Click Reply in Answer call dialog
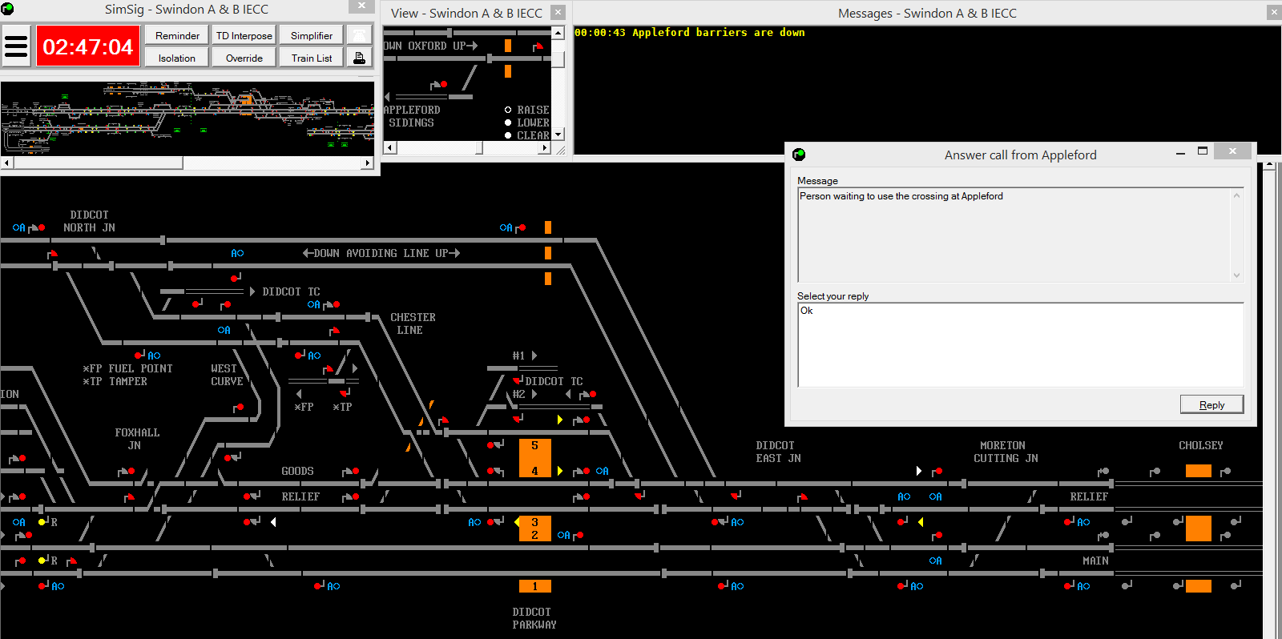Viewport: 1282px width, 639px height. click(1211, 404)
